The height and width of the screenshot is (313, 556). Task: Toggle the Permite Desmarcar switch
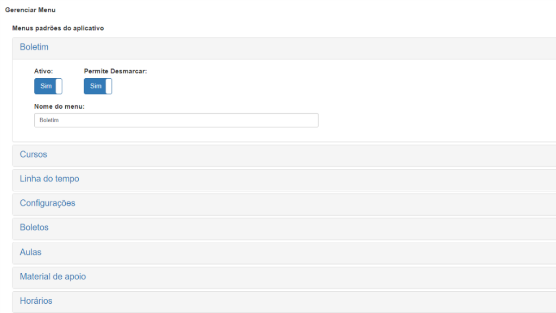click(98, 86)
